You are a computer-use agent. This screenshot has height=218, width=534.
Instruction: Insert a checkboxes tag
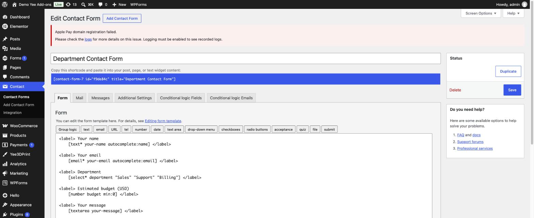[231, 130]
